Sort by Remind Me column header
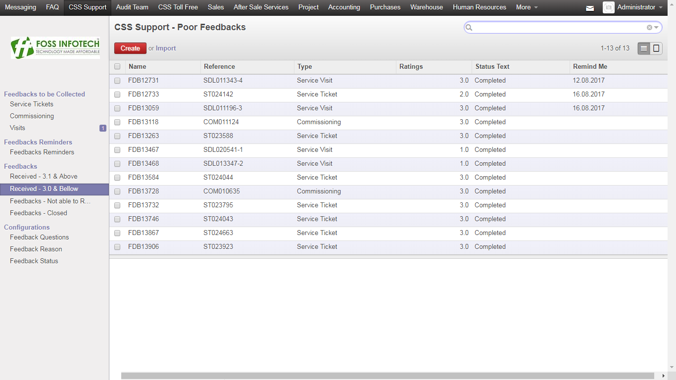 pos(590,66)
